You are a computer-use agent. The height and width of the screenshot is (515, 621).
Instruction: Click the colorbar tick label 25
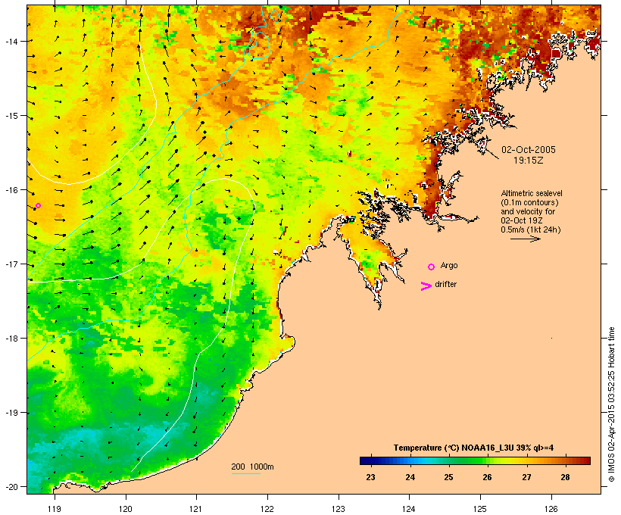[x=448, y=477]
